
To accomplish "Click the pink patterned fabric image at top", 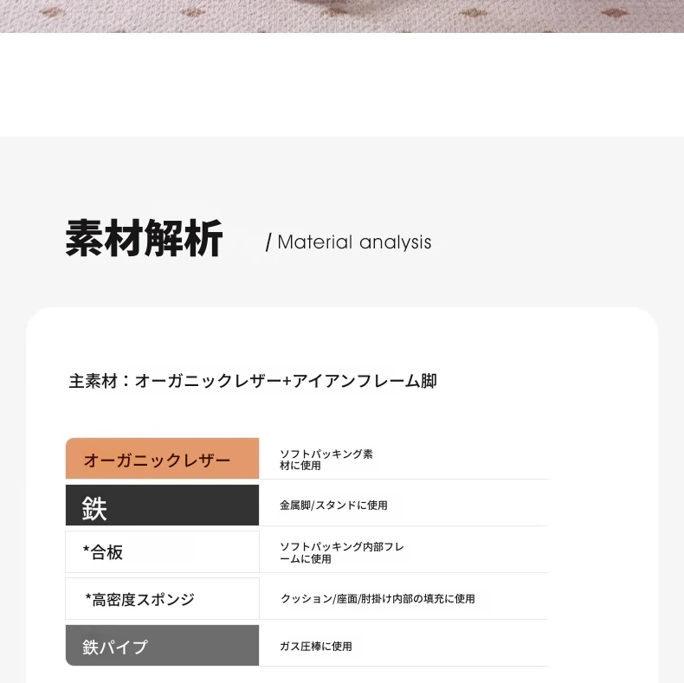I will (342, 16).
